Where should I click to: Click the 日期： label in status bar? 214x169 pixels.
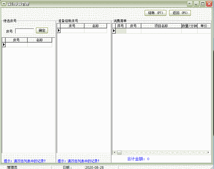pyautogui.click(x=67, y=167)
